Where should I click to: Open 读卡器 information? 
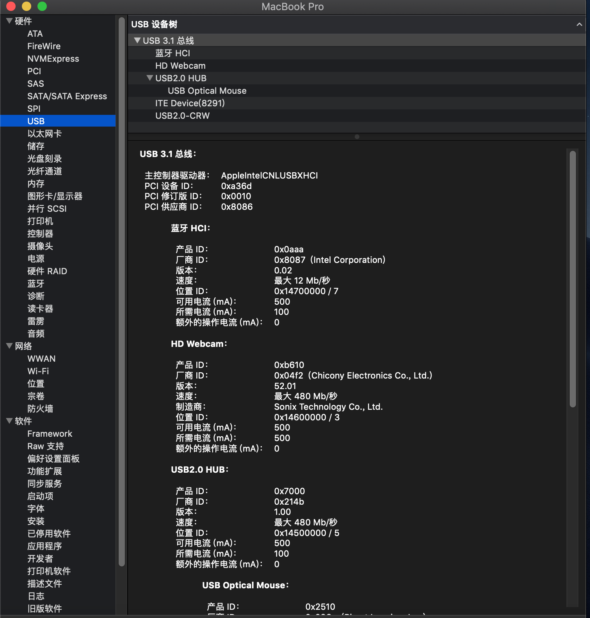click(x=40, y=309)
